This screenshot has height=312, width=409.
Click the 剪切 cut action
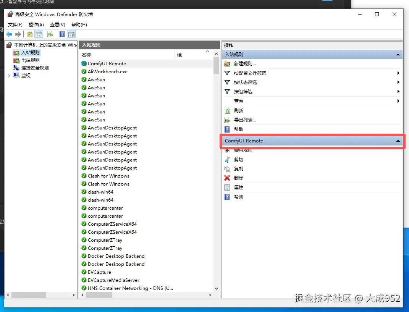(238, 160)
